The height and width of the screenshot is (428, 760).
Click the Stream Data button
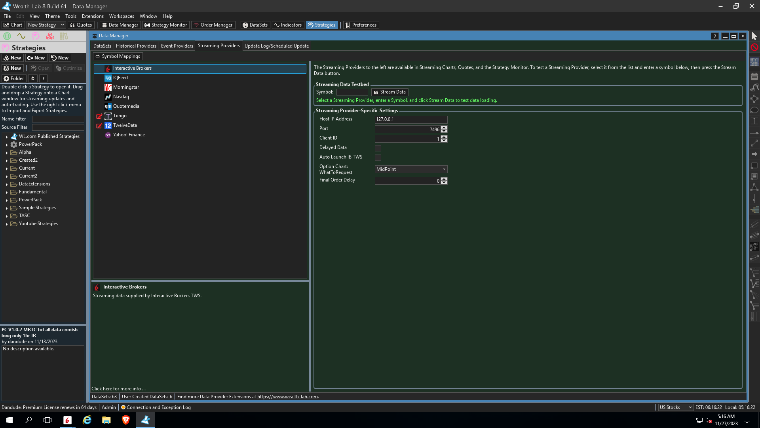pyautogui.click(x=389, y=92)
